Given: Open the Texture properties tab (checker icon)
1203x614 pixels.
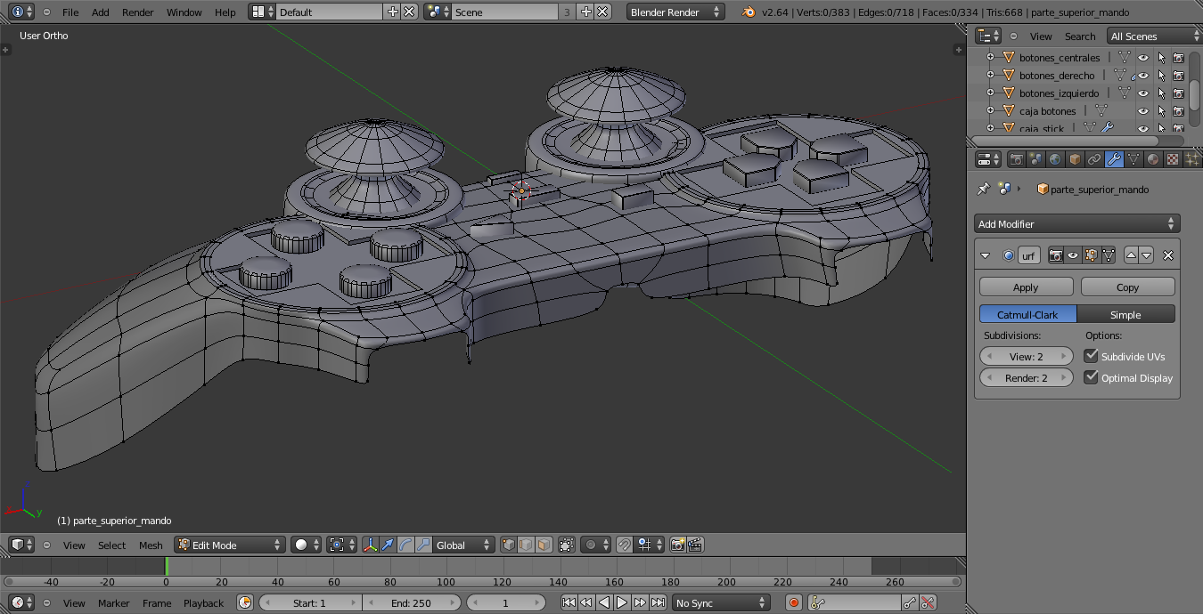Looking at the screenshot, I should pos(1173,159).
